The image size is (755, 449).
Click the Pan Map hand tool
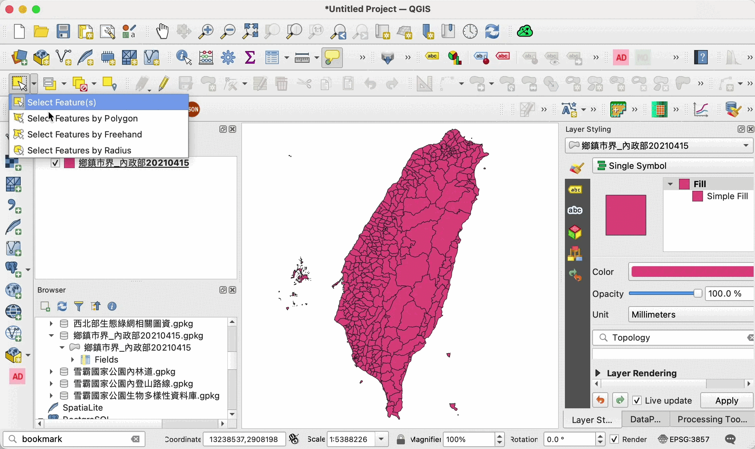coord(162,31)
